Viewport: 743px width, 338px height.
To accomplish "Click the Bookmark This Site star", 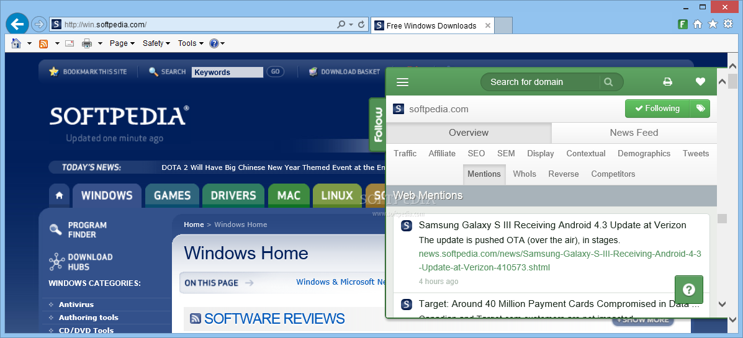I will click(53, 71).
